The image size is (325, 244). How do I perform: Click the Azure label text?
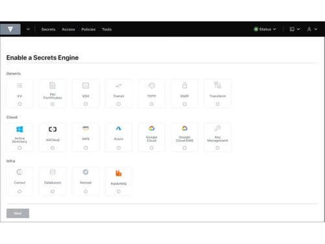click(x=118, y=139)
